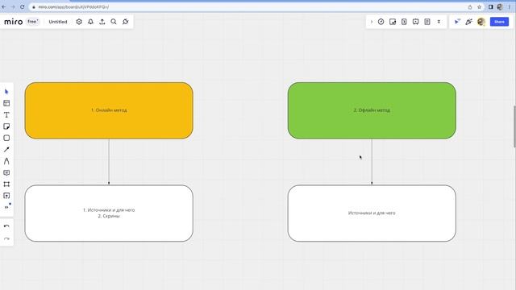516x290 pixels.
Task: Open the apps plug icon
Action: pos(126,22)
